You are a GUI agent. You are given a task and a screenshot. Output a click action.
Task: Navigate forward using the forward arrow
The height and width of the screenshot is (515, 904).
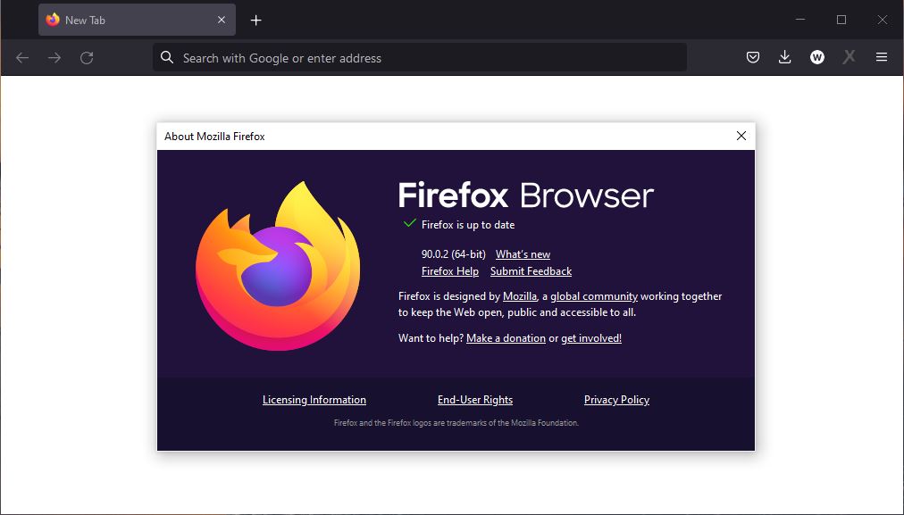coord(54,56)
